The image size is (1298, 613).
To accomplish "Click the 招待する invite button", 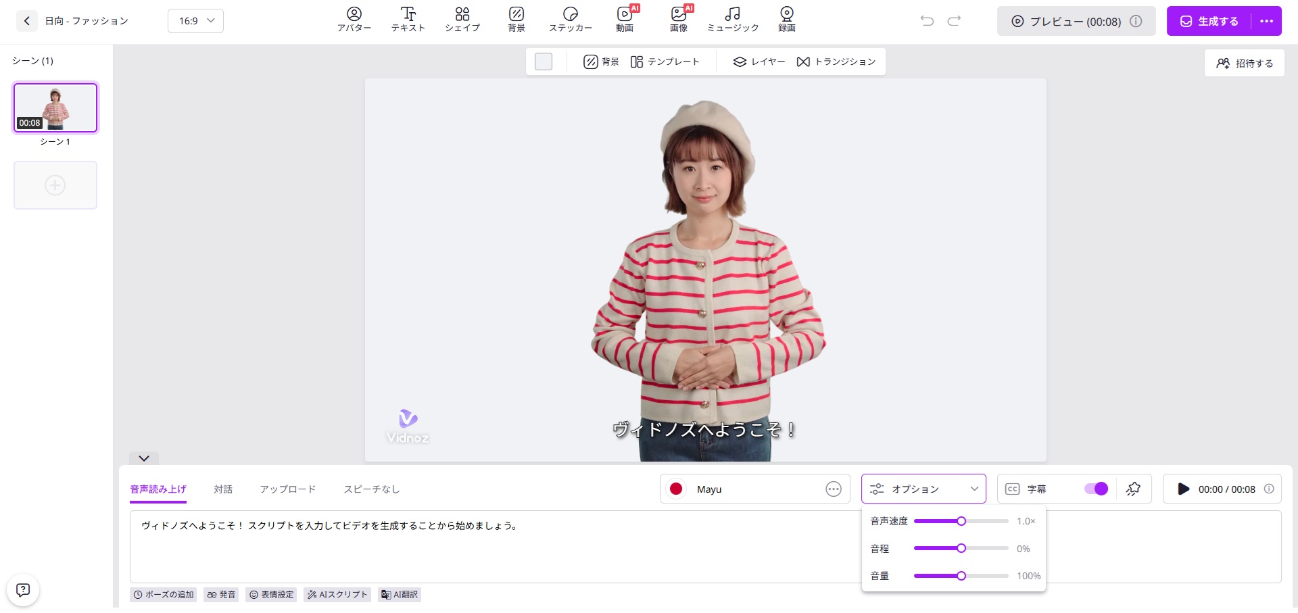I will tap(1244, 63).
